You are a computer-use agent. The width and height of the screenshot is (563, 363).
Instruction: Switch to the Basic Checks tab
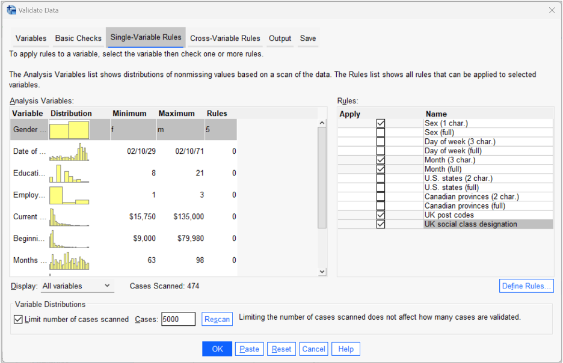coord(78,38)
